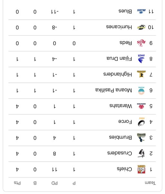165x194 pixels.
Task: Click the Reds team logo
Action: click(141, 43)
